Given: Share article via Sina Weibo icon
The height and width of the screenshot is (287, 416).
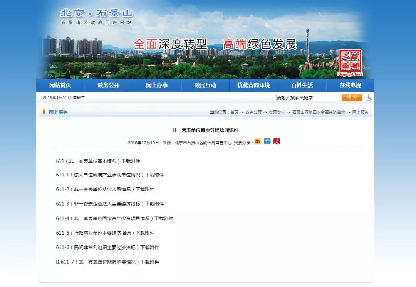Looking at the screenshot, I should pyautogui.click(x=257, y=141).
